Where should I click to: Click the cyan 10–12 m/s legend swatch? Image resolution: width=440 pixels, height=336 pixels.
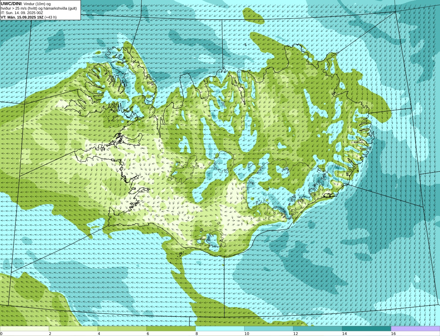tap(269, 329)
